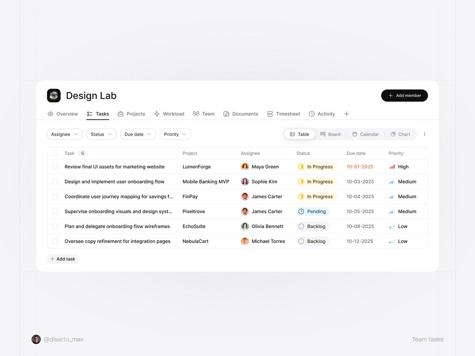475x356 pixels.
Task: Open the three-dot overflow menu next to Chart
Action: [x=424, y=134]
